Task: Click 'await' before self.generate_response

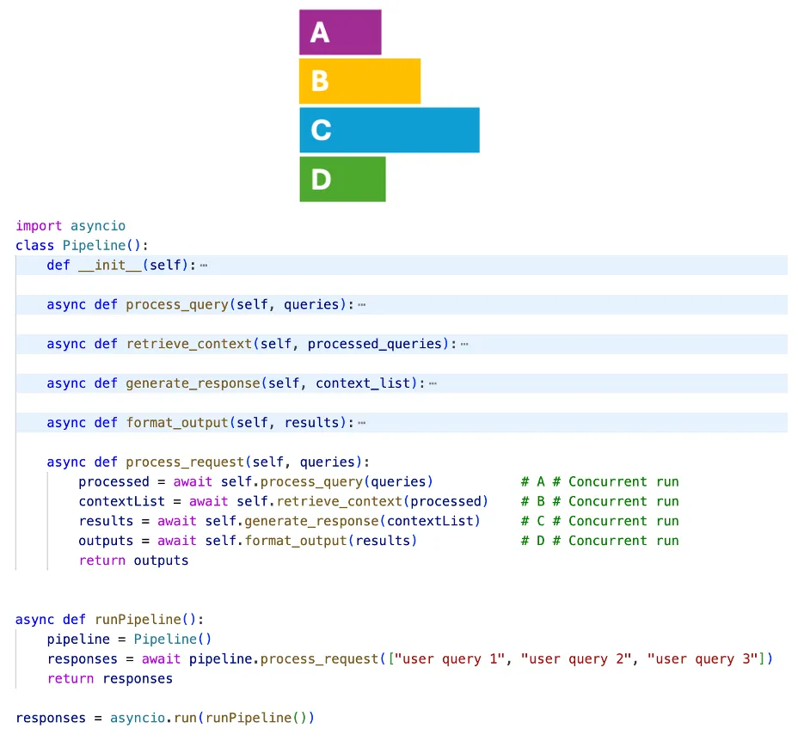Action: tap(177, 521)
